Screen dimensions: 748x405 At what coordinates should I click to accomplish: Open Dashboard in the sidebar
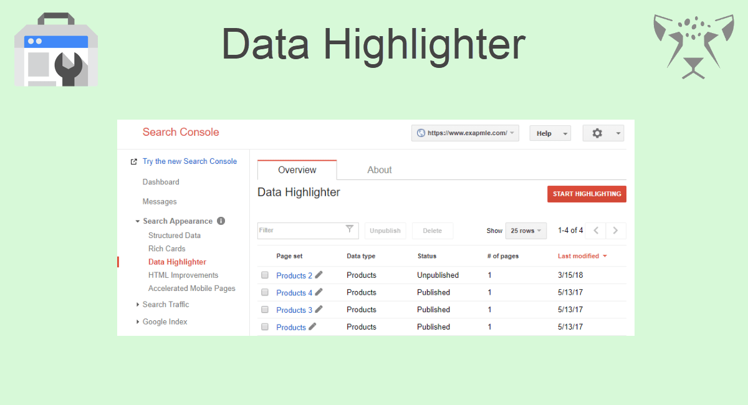[161, 182]
